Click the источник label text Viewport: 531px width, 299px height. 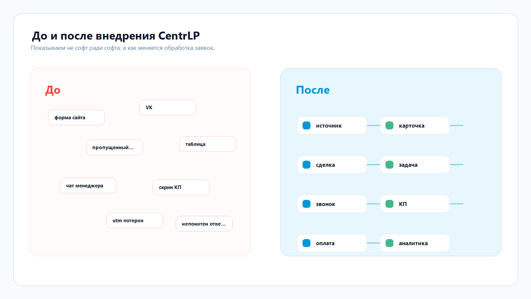(x=329, y=126)
